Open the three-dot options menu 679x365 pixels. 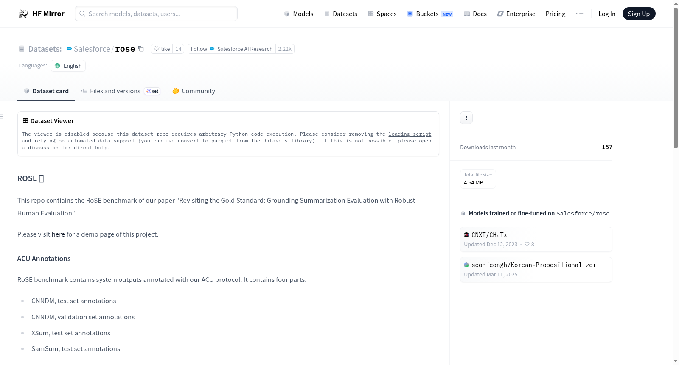point(466,118)
